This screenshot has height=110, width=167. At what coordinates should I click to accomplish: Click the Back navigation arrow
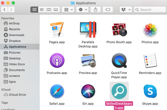[5, 10]
